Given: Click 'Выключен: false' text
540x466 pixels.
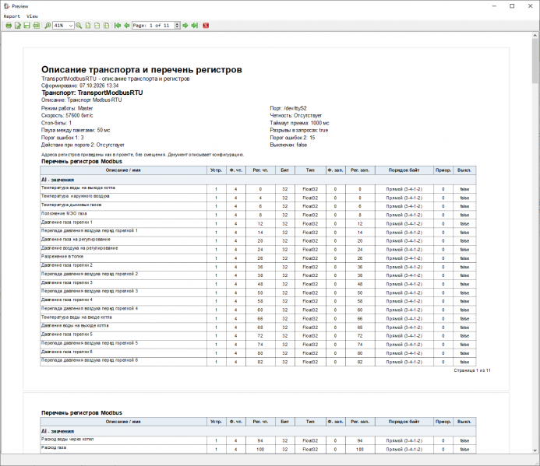Looking at the screenshot, I should pyautogui.click(x=288, y=145).
